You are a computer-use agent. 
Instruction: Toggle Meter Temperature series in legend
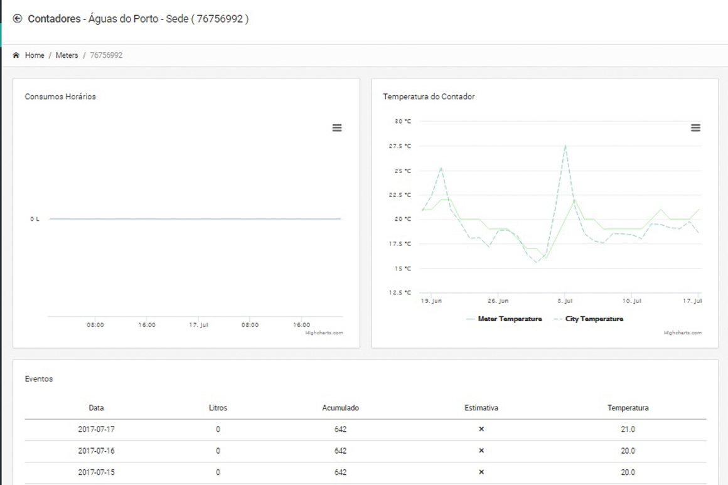504,319
